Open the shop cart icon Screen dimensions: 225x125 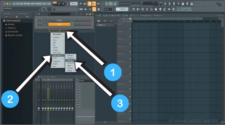(x=174, y=9)
